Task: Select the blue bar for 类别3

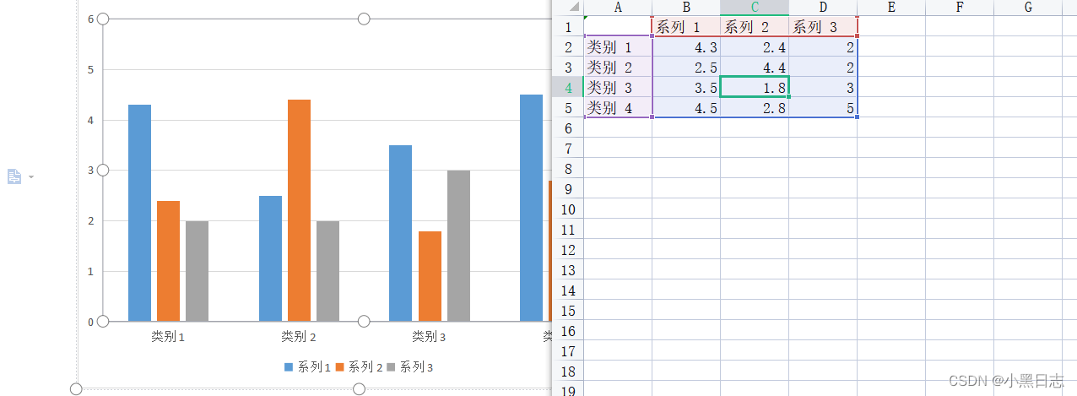Action: pos(400,233)
